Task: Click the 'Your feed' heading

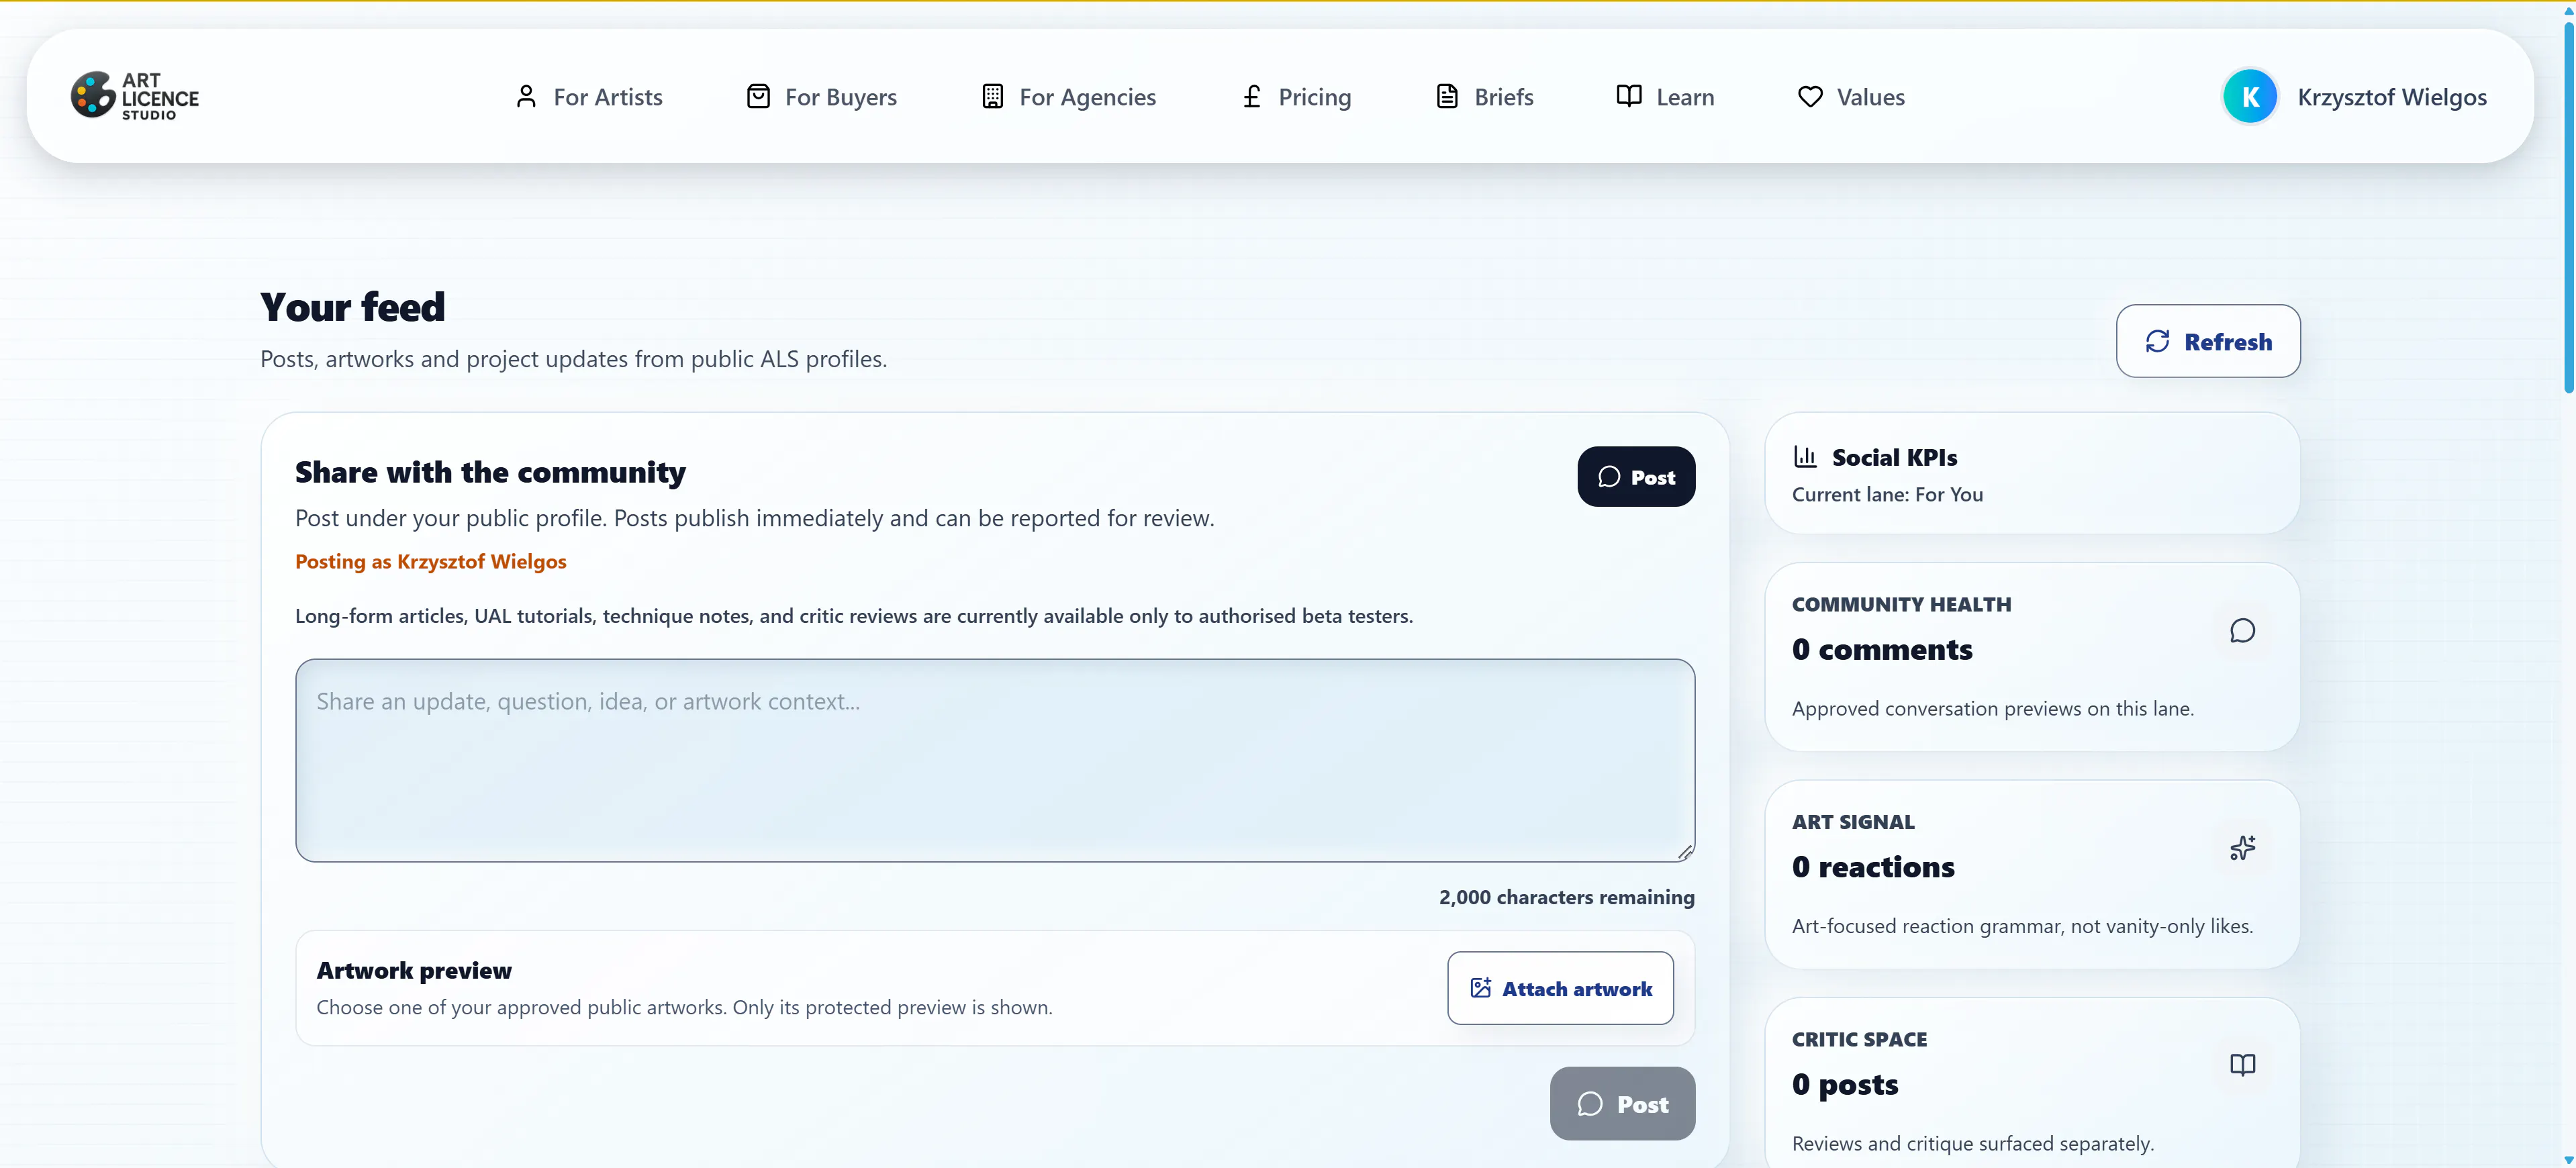Action: [x=352, y=307]
